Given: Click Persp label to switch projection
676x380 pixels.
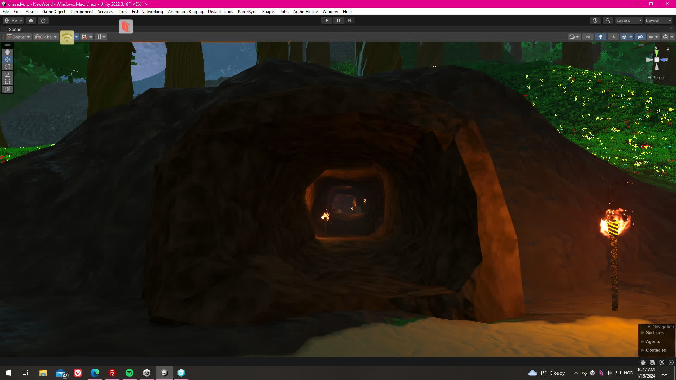Looking at the screenshot, I should pyautogui.click(x=658, y=78).
